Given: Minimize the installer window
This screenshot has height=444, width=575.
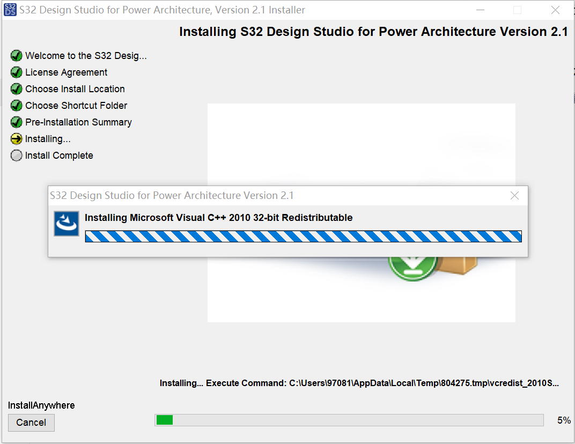Looking at the screenshot, I should (481, 10).
